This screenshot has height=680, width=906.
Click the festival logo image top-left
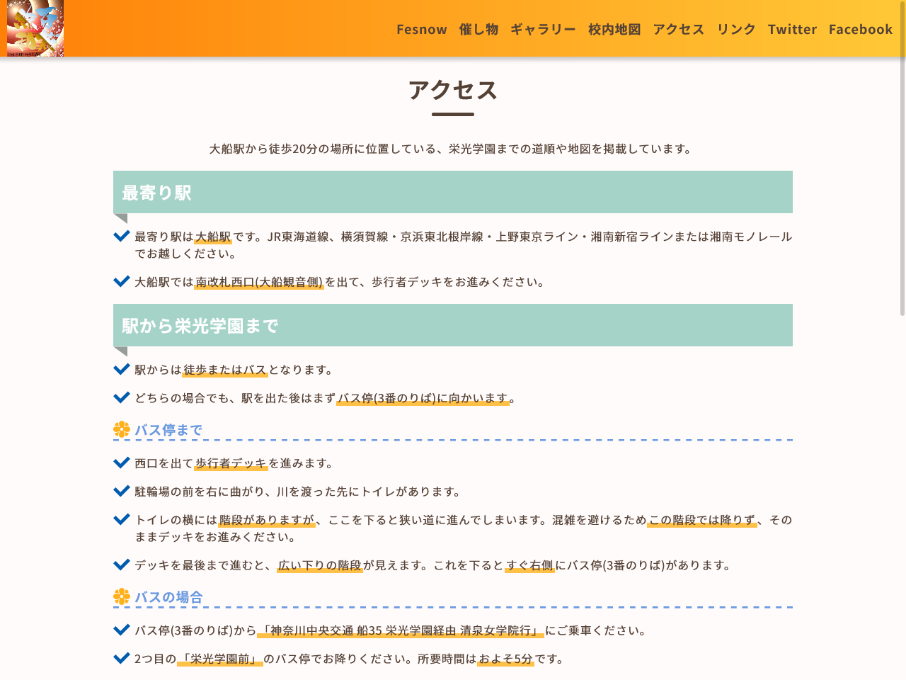point(35,28)
